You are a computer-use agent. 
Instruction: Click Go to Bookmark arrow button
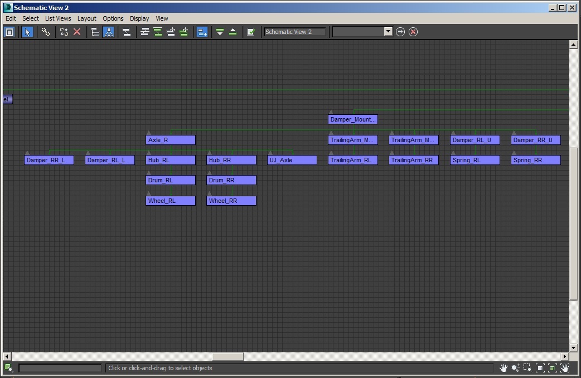click(x=400, y=32)
